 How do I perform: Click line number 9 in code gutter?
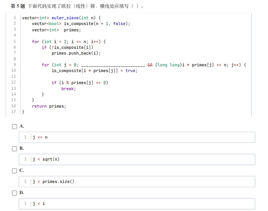(15, 65)
